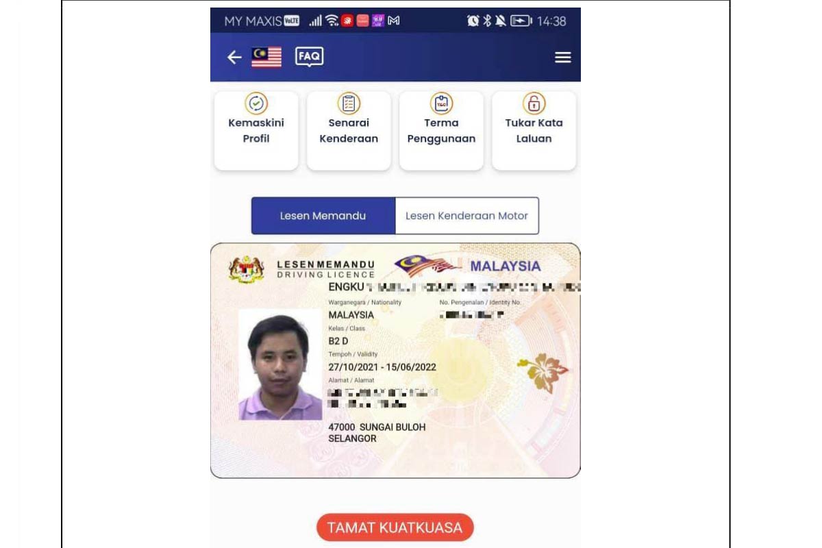Open the hamburger menu
The image size is (822, 548).
[x=563, y=58]
